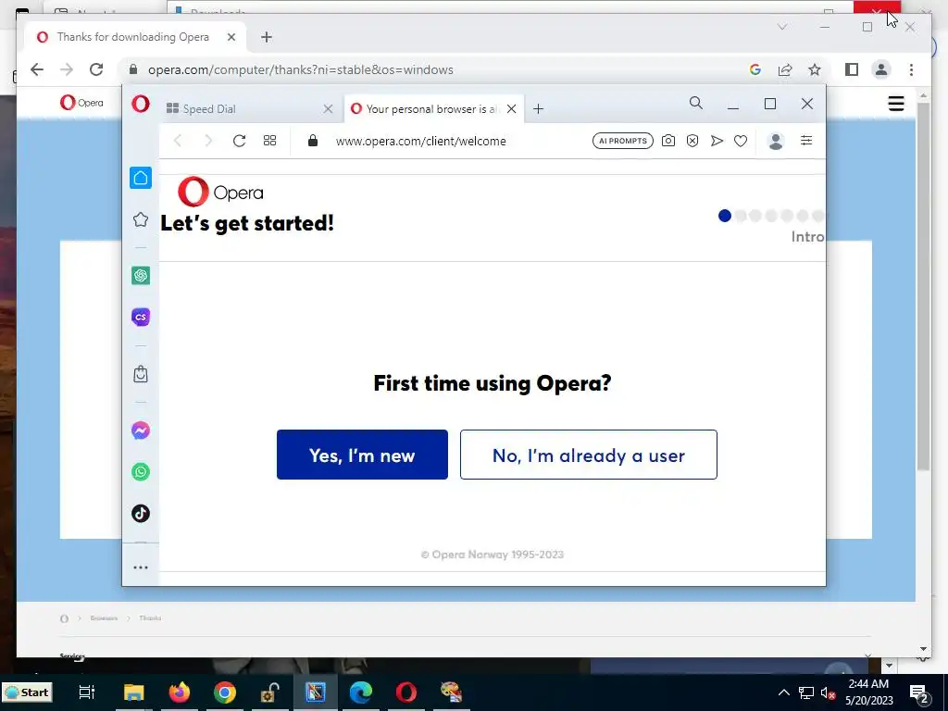
Task: Go back in Chrome window
Action: pyautogui.click(x=37, y=69)
